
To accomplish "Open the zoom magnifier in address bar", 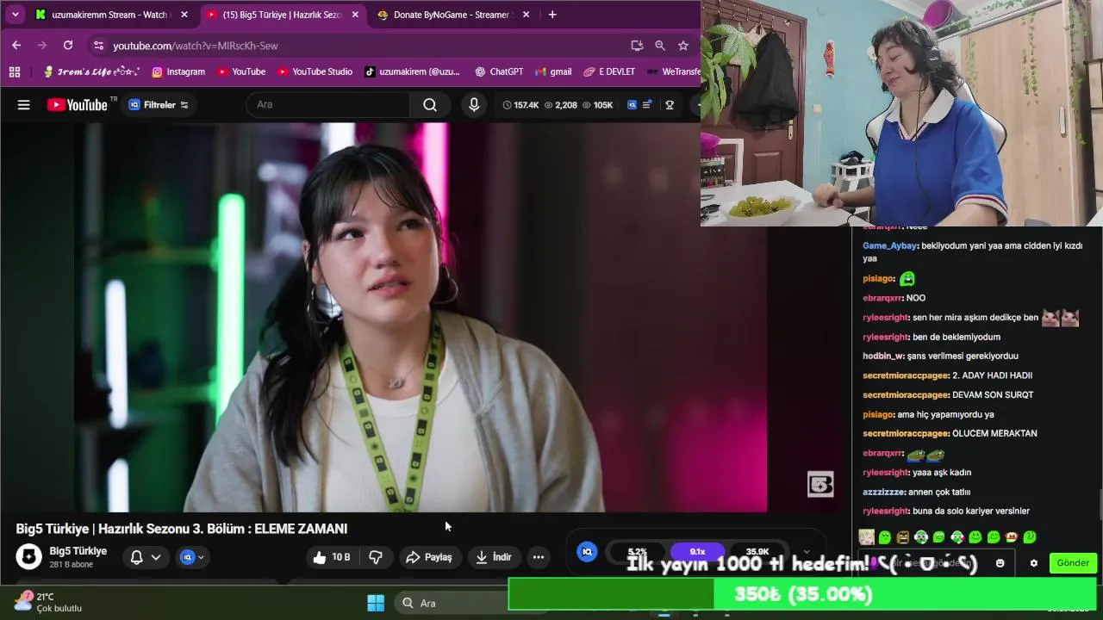I will tap(660, 46).
